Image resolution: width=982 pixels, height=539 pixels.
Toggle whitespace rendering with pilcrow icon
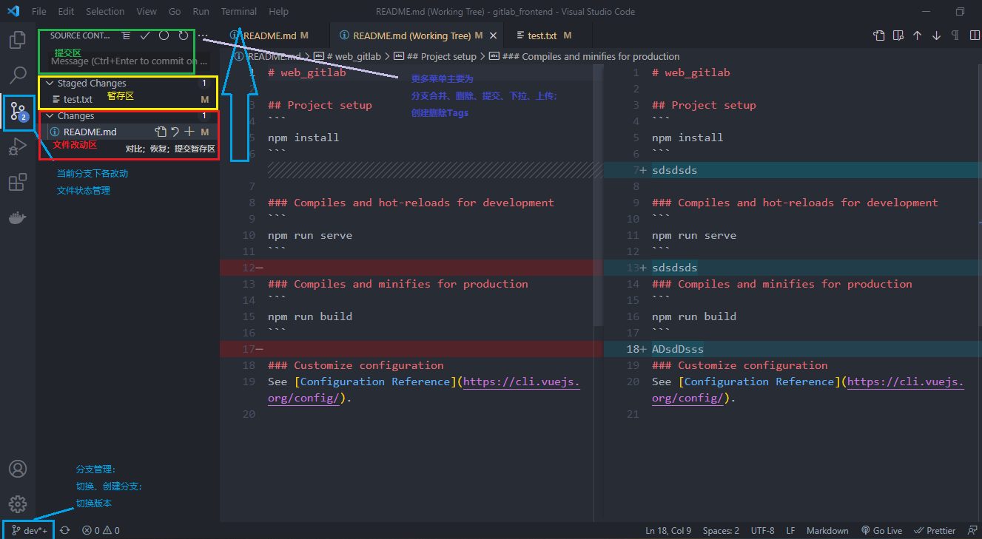click(x=955, y=35)
